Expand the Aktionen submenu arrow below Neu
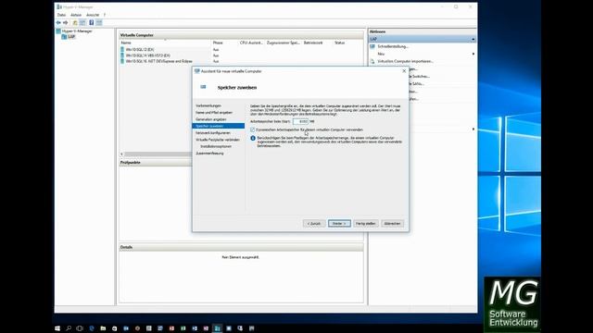Viewport: 593px width, 333px height. tap(473, 129)
